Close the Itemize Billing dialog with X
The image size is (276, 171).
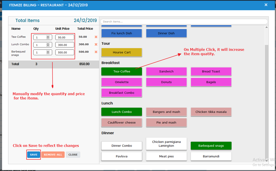[x=266, y=5]
